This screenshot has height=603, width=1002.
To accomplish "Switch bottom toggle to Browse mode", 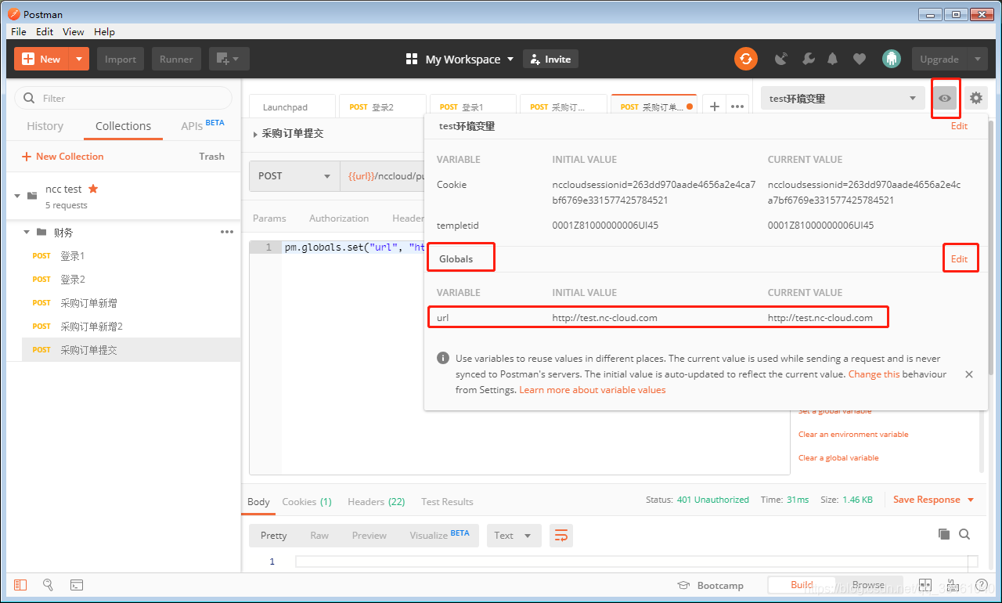I will coord(868,585).
